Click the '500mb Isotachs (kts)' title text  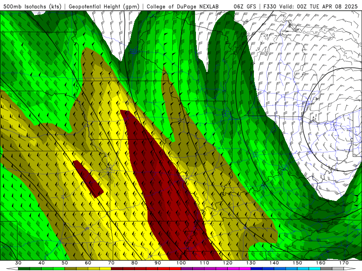[32, 6]
